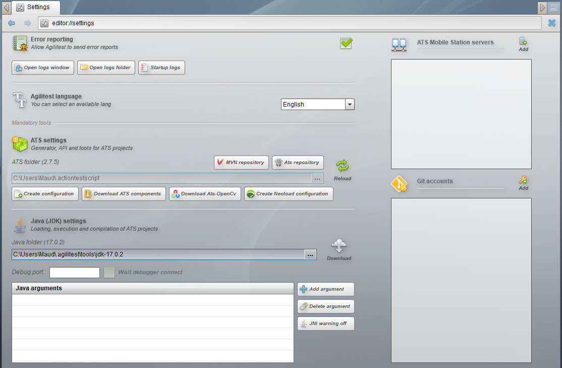Click the 'ATS folder (2.7.5)' label
The width and height of the screenshot is (562, 368).
(x=35, y=162)
